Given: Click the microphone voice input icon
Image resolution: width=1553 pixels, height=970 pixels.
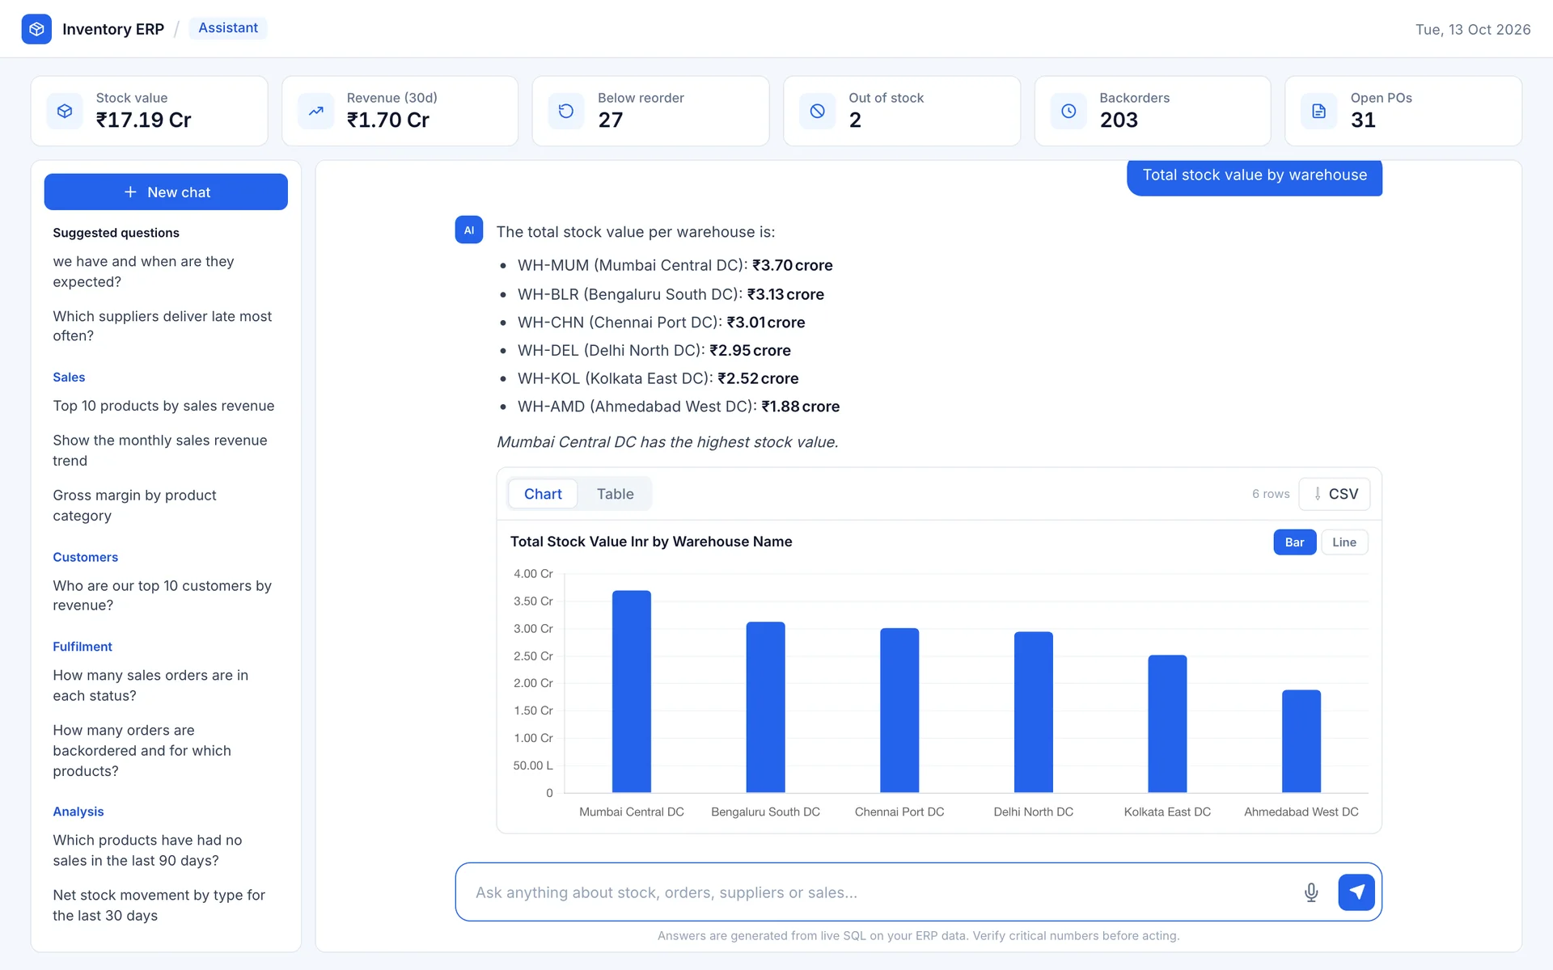Looking at the screenshot, I should [x=1311, y=892].
